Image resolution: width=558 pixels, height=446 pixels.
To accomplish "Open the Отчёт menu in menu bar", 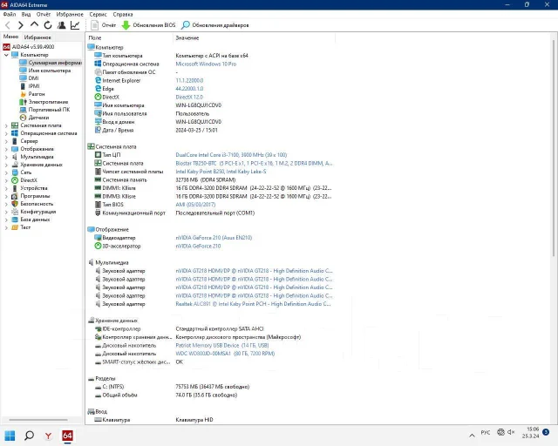I will click(x=44, y=14).
